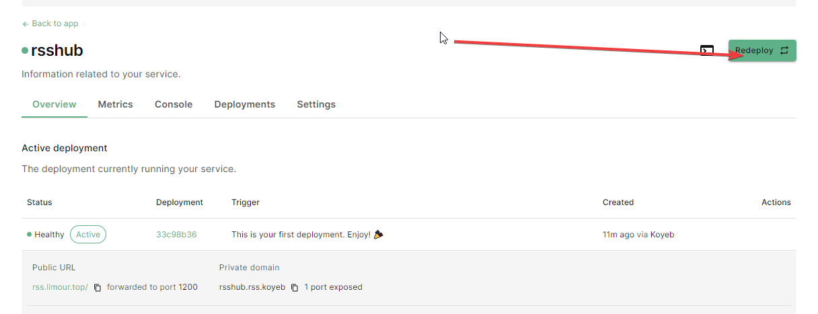The image size is (818, 314).
Task: Switch to the Deployments tab
Action: click(245, 104)
